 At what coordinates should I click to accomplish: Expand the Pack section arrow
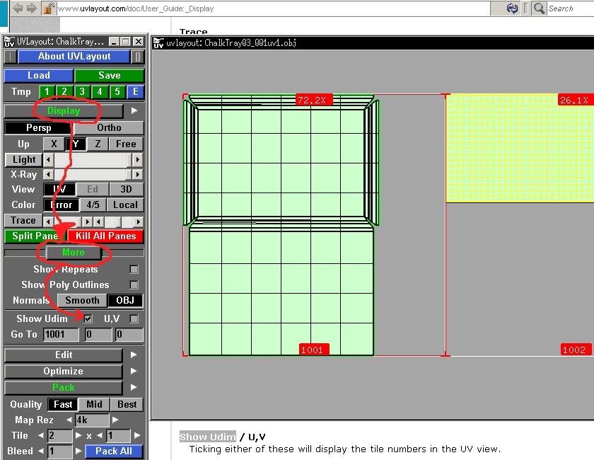click(134, 388)
